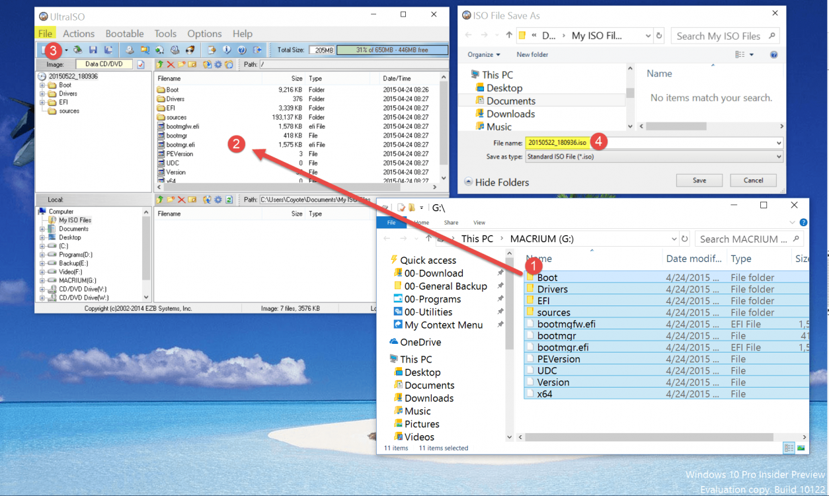Switch Explorer to Large icons view toggle

801,448
